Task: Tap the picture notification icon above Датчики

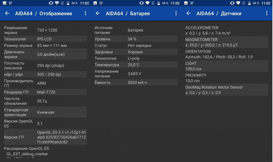Action: point(186,3)
